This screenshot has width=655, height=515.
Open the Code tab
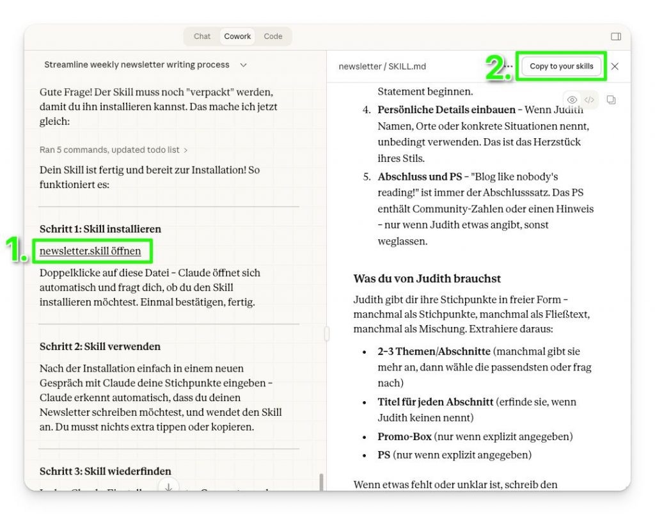click(x=273, y=36)
